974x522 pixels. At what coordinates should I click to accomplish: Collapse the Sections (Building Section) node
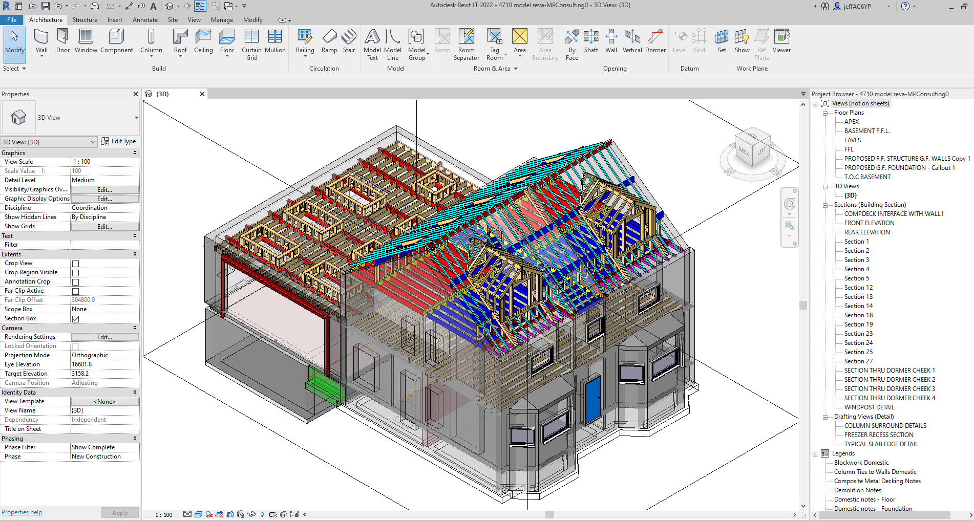tap(825, 205)
